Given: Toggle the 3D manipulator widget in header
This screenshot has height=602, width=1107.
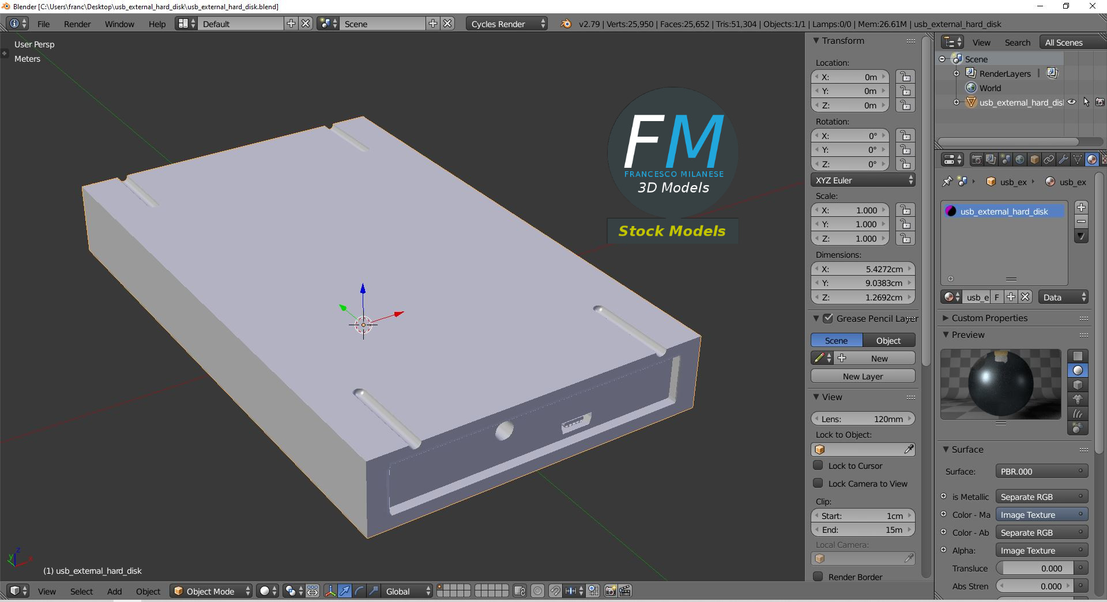Looking at the screenshot, I should tap(330, 591).
